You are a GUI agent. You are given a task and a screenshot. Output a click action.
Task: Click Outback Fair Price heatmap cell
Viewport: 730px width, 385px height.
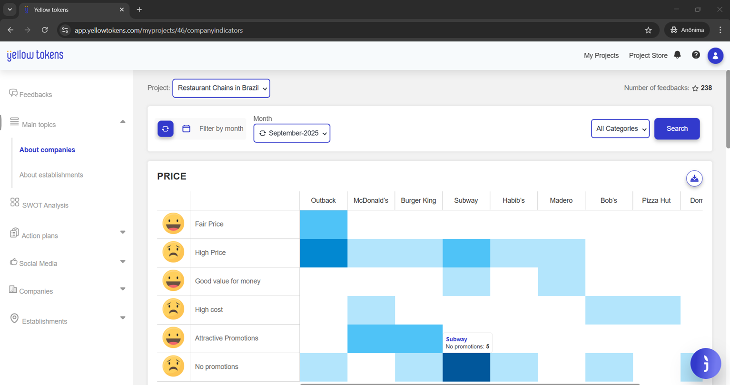tap(324, 225)
